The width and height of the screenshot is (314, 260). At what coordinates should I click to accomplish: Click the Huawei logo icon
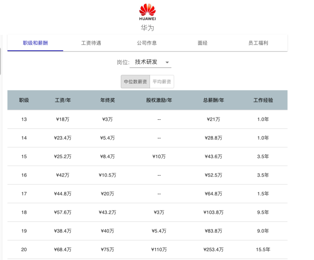point(147,12)
